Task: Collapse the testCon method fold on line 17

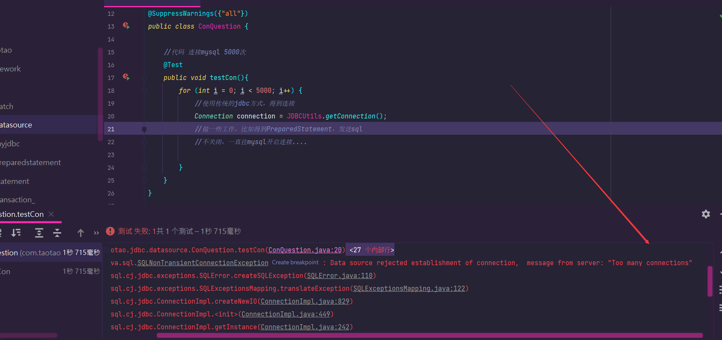Action: coord(144,78)
